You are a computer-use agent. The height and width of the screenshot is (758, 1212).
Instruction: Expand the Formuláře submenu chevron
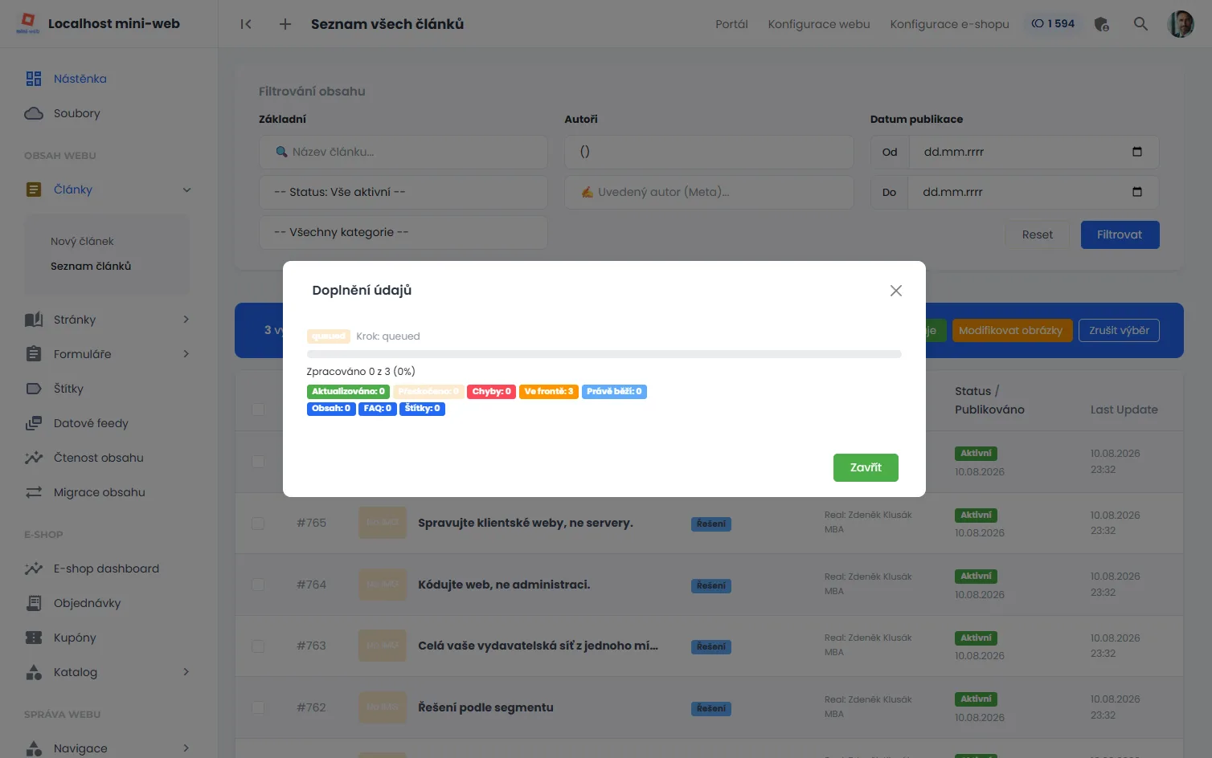pos(186,354)
